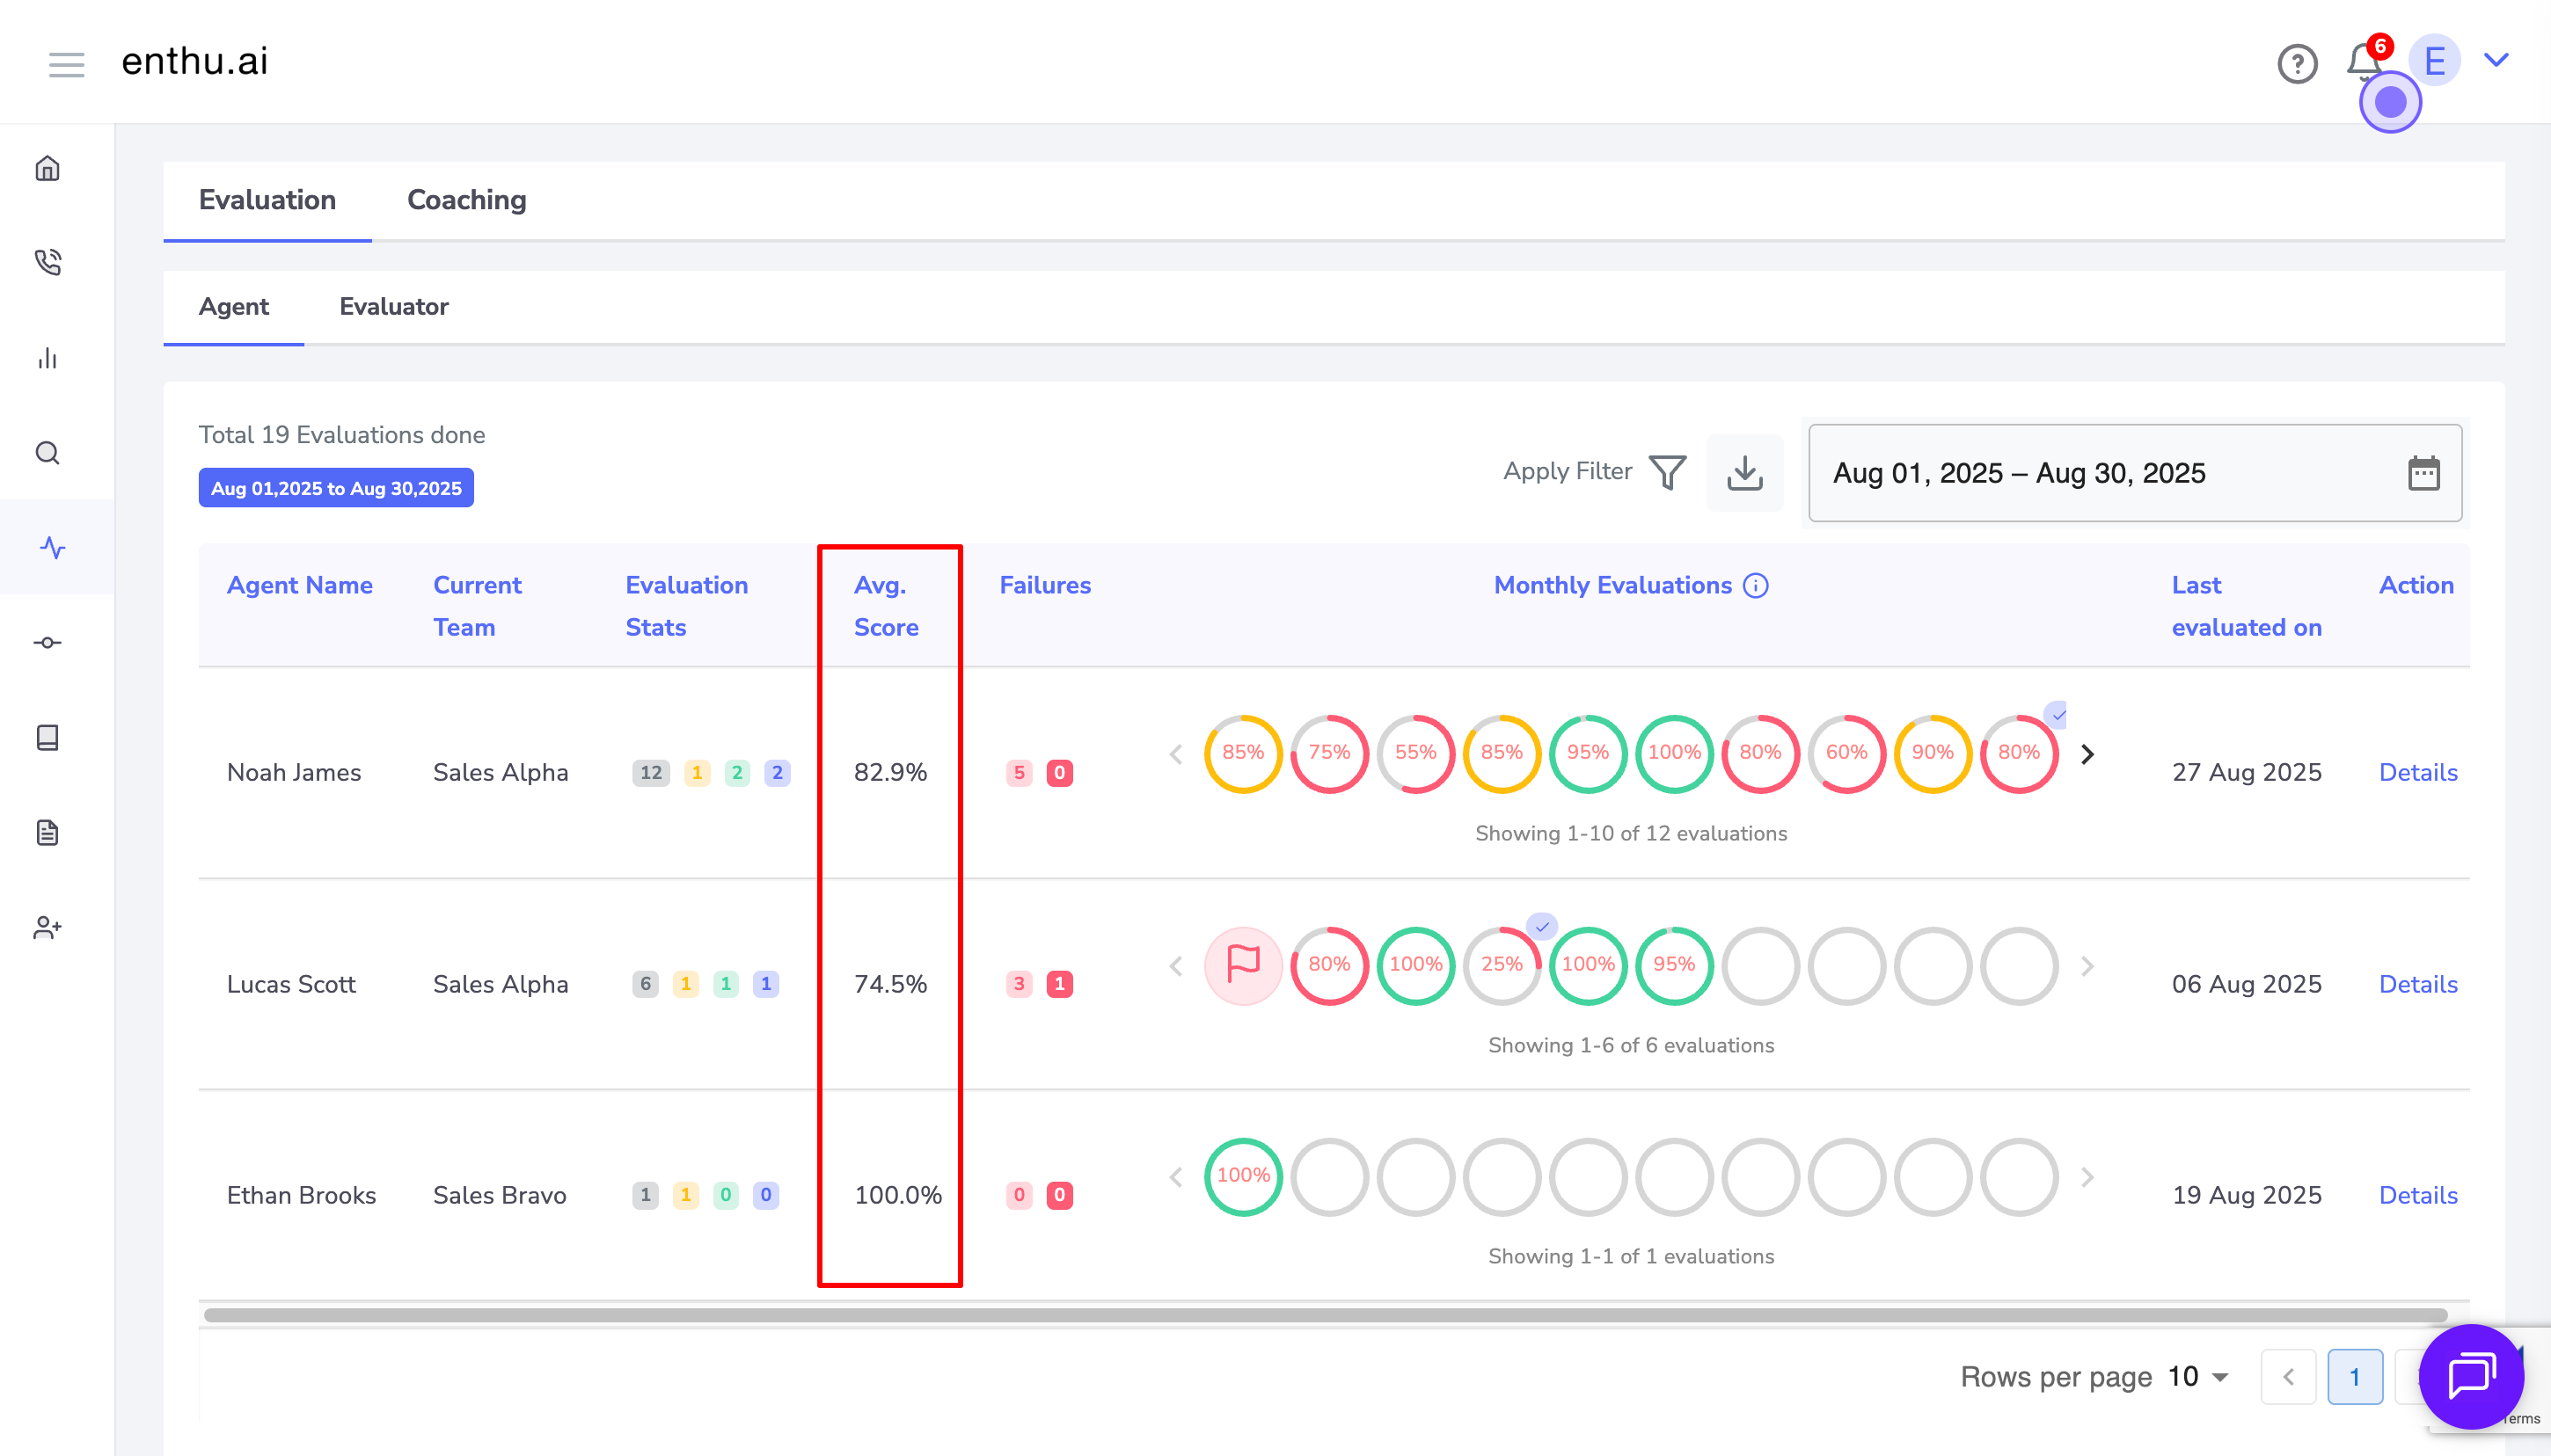Click Lucas Scott's 06 Aug 2025 date
This screenshot has height=1456, width=2551.
coord(2246,984)
